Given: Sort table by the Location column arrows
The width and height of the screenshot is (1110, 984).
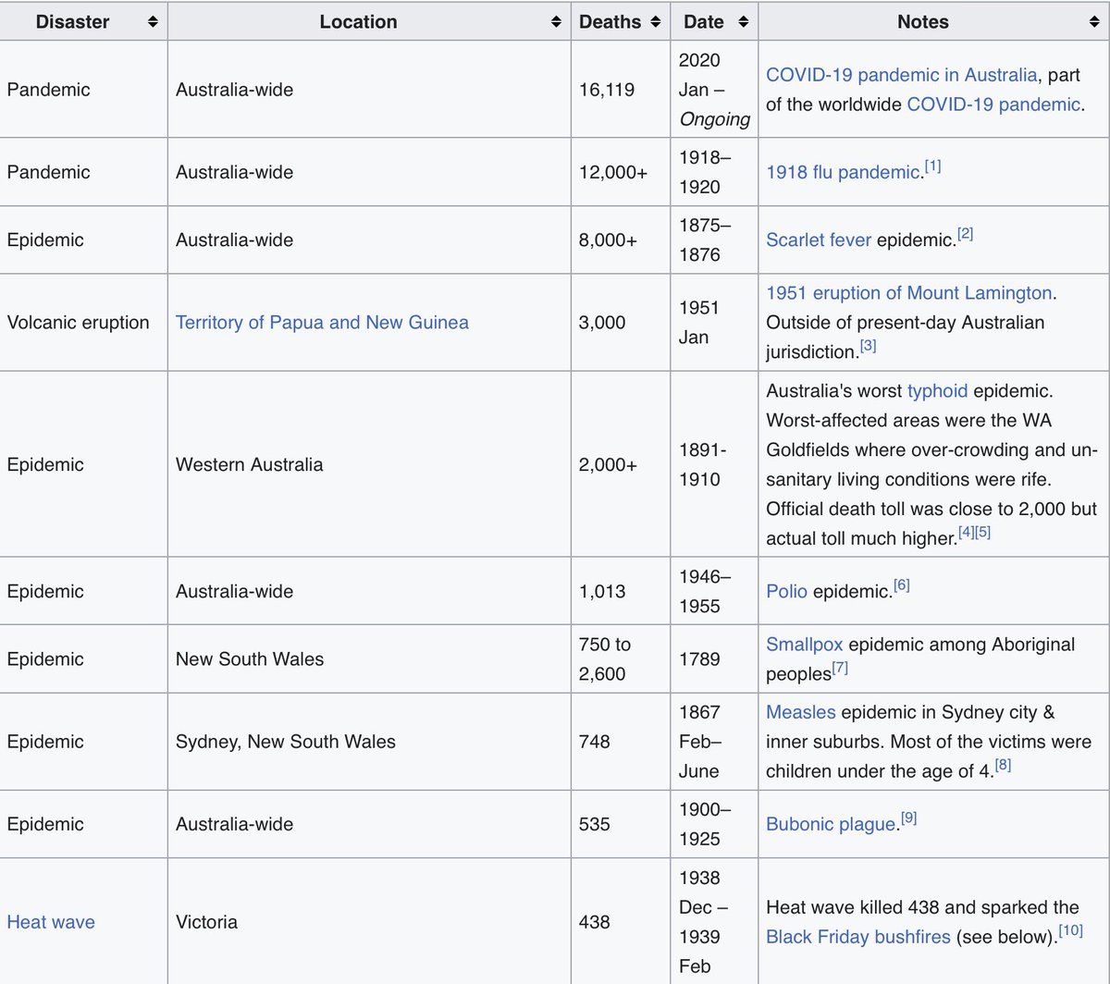Looking at the screenshot, I should [x=556, y=22].
